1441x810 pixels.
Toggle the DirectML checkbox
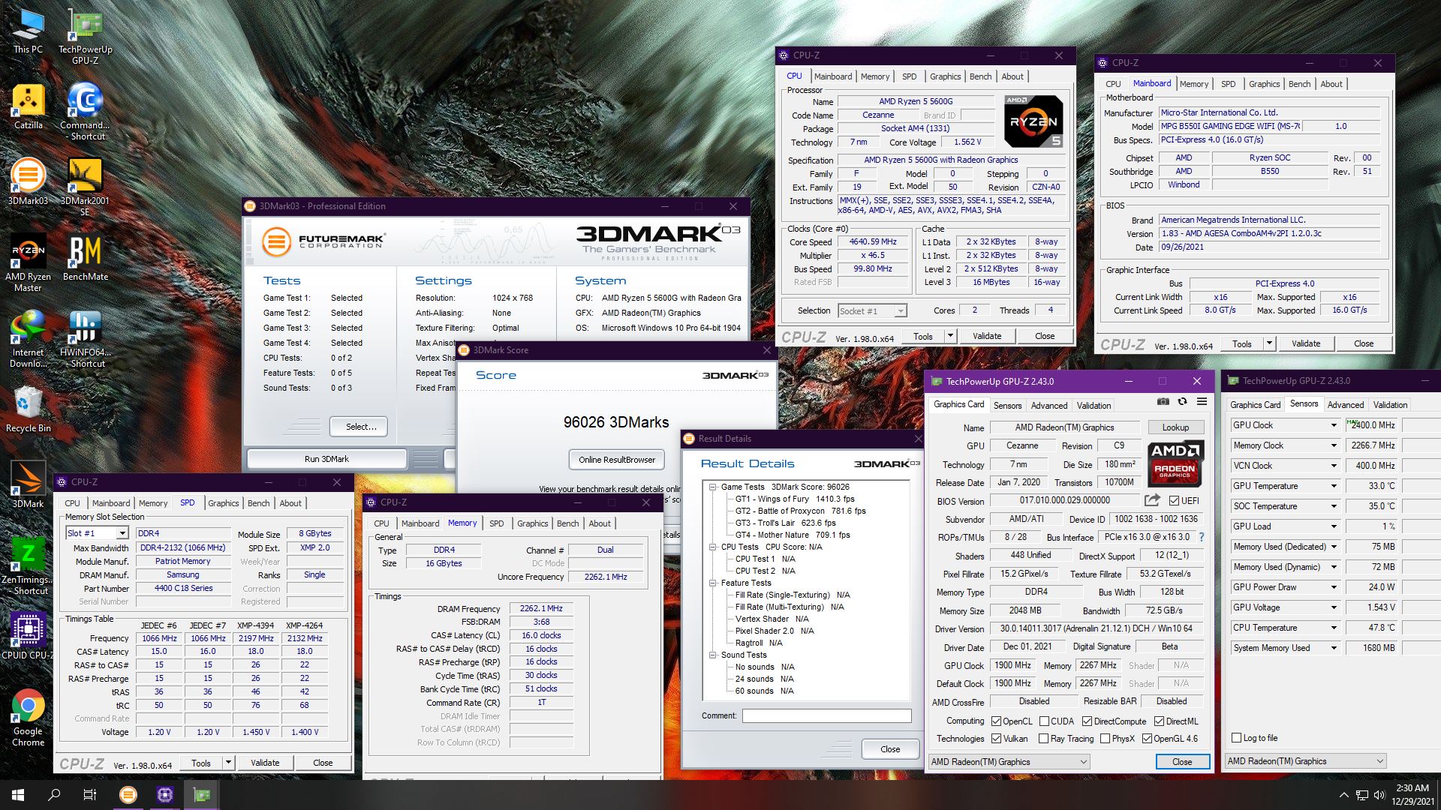pyautogui.click(x=1159, y=721)
